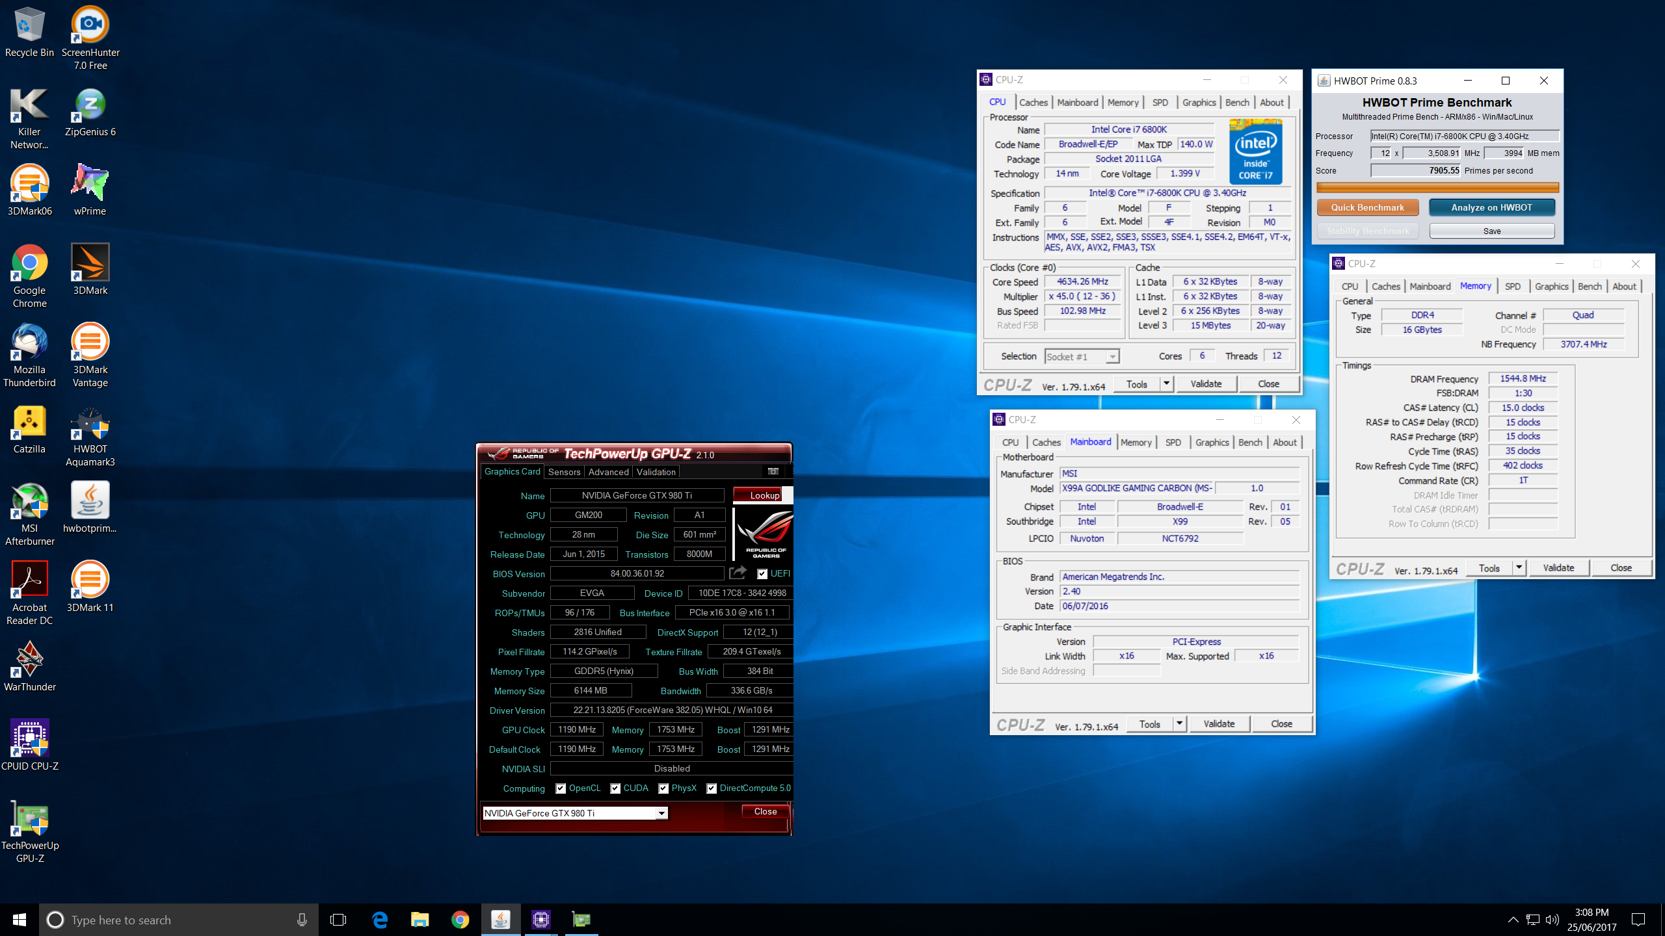The height and width of the screenshot is (936, 1665).
Task: Show hidden system tray icons
Action: point(1513,920)
